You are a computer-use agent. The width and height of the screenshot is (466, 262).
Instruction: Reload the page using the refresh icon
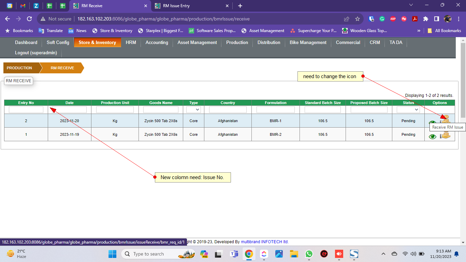29,19
